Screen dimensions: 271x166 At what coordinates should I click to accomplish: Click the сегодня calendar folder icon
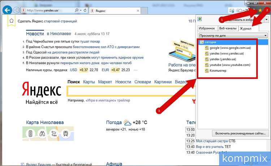[x=202, y=42]
